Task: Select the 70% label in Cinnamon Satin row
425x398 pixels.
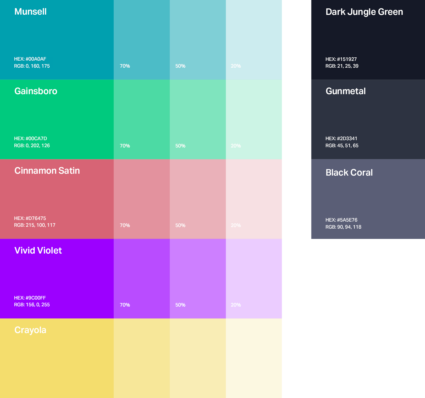Action: click(125, 225)
